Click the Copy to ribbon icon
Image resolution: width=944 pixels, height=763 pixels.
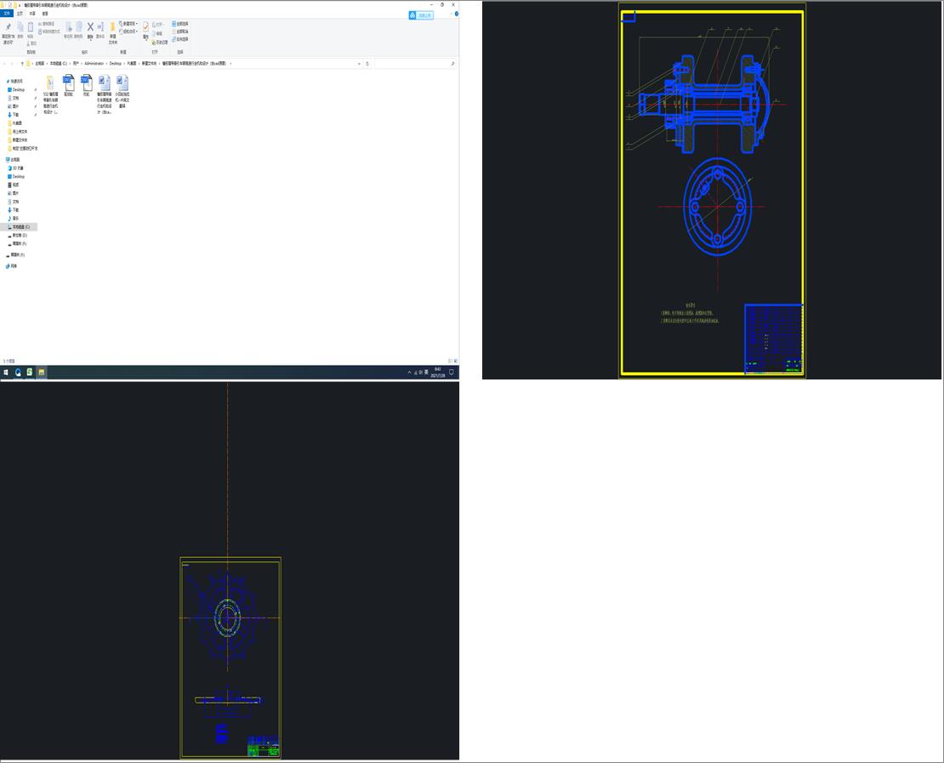point(78,30)
